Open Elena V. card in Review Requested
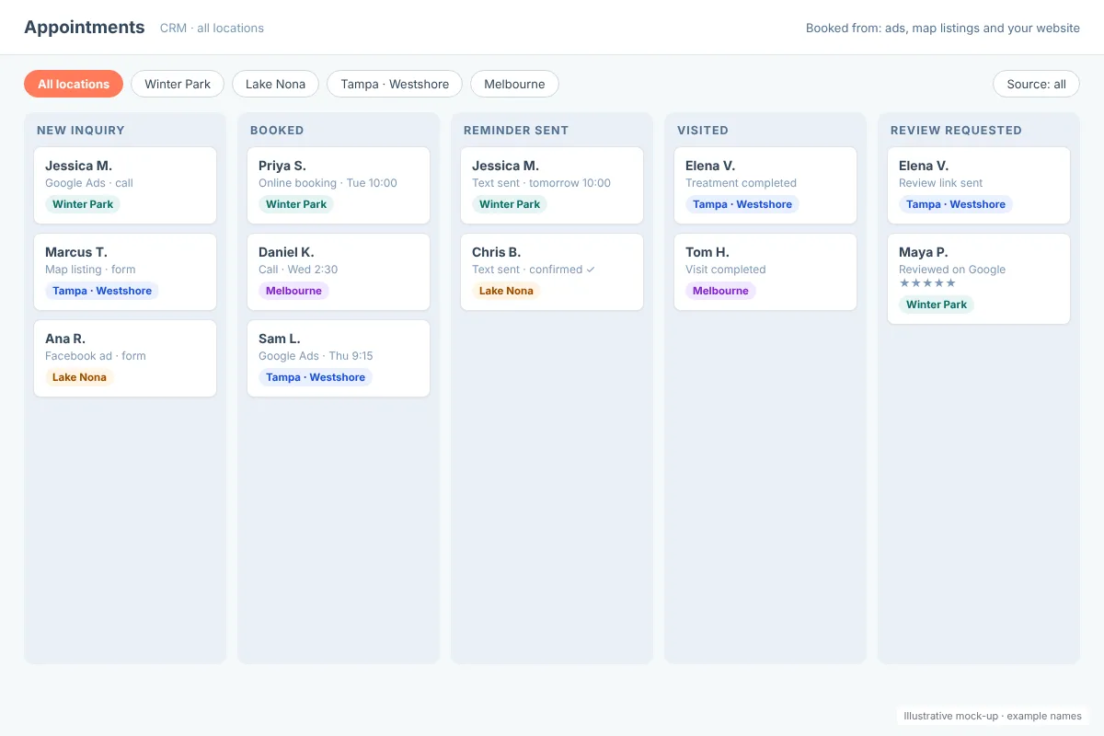 [979, 185]
